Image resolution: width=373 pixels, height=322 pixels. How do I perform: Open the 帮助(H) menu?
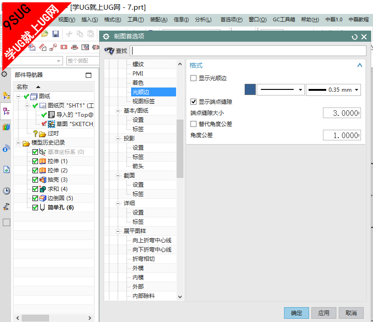pyautogui.click(x=310, y=19)
